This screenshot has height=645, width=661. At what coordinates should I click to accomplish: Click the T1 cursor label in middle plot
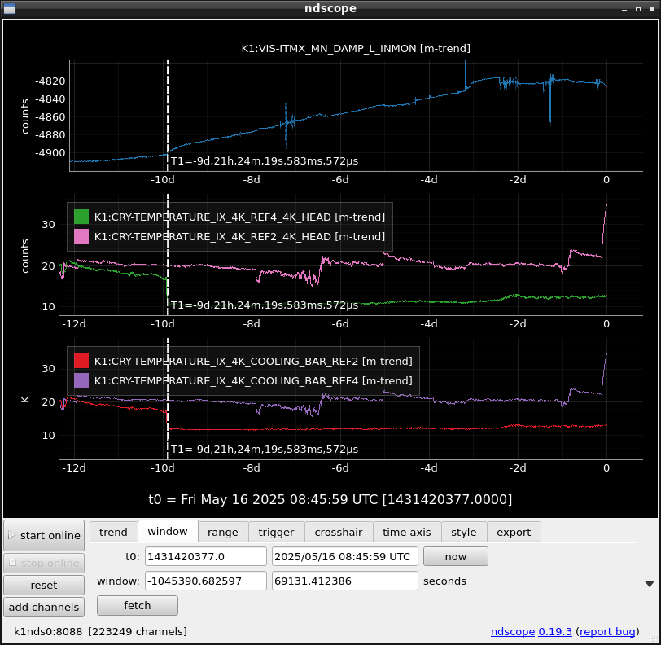click(265, 305)
